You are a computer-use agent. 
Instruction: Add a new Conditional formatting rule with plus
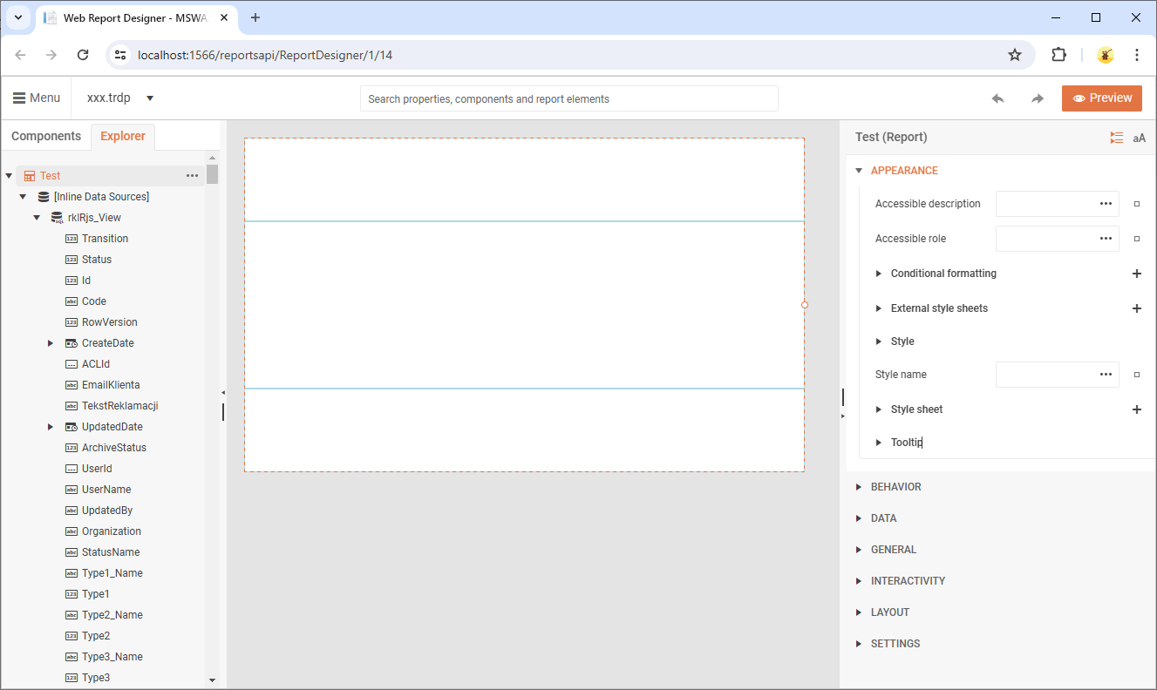(1137, 273)
